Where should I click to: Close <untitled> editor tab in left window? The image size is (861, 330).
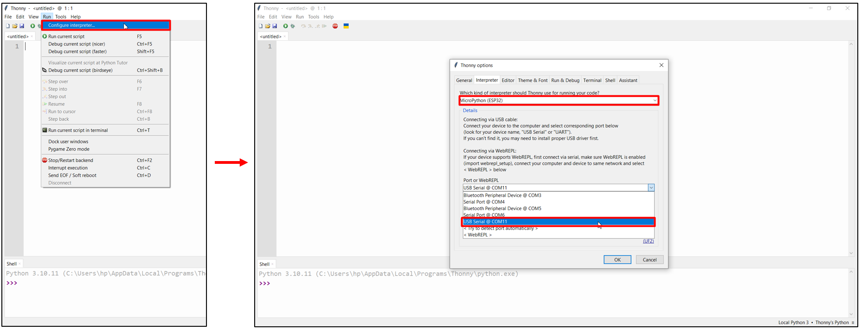click(32, 37)
